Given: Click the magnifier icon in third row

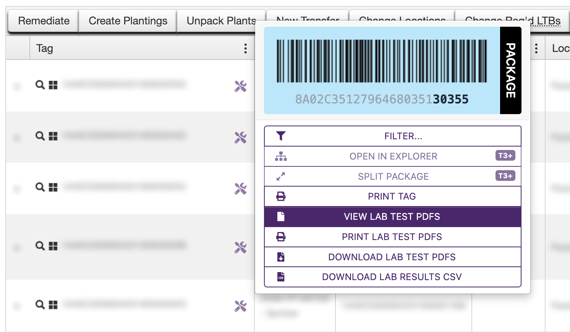Looking at the screenshot, I should 40,187.
